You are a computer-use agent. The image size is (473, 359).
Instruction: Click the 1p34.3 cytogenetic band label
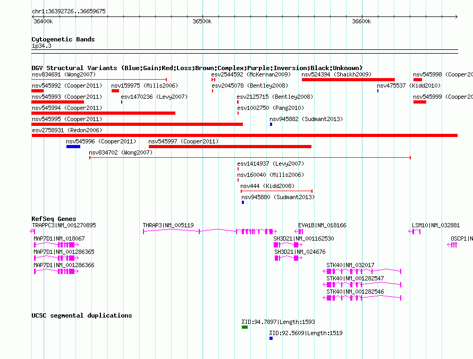click(41, 46)
